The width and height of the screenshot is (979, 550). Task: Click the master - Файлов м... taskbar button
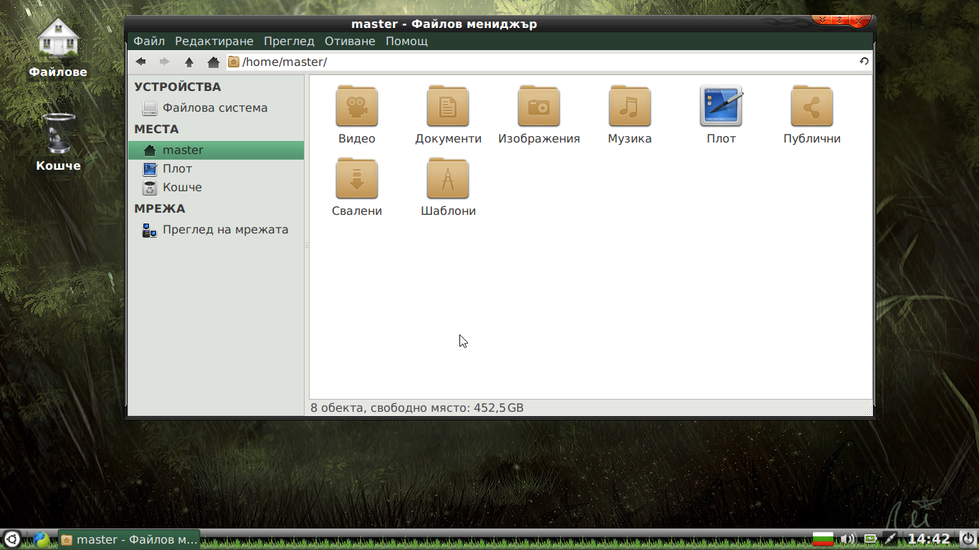pos(129,539)
